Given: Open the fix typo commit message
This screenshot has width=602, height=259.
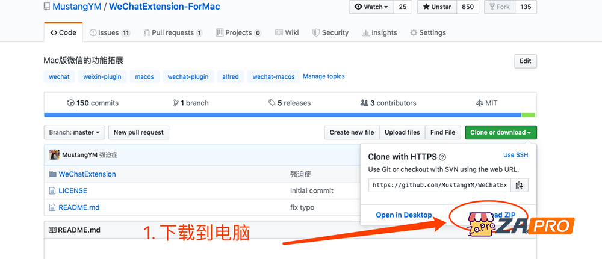Looking at the screenshot, I should click(302, 208).
